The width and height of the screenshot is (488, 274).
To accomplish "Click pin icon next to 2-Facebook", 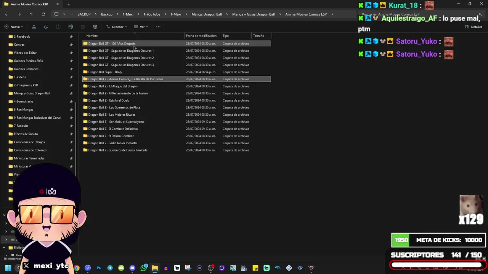I will click(x=71, y=37).
